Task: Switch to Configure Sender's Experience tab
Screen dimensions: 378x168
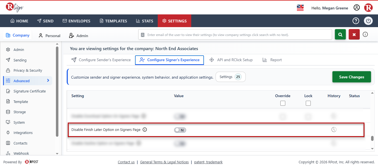Action: point(101,60)
